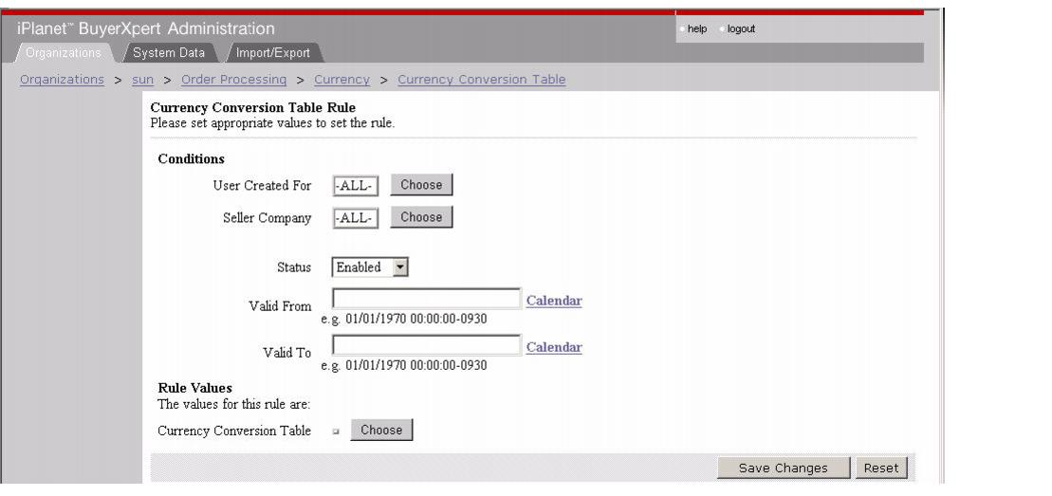Switch to the System Data tab

click(x=169, y=52)
